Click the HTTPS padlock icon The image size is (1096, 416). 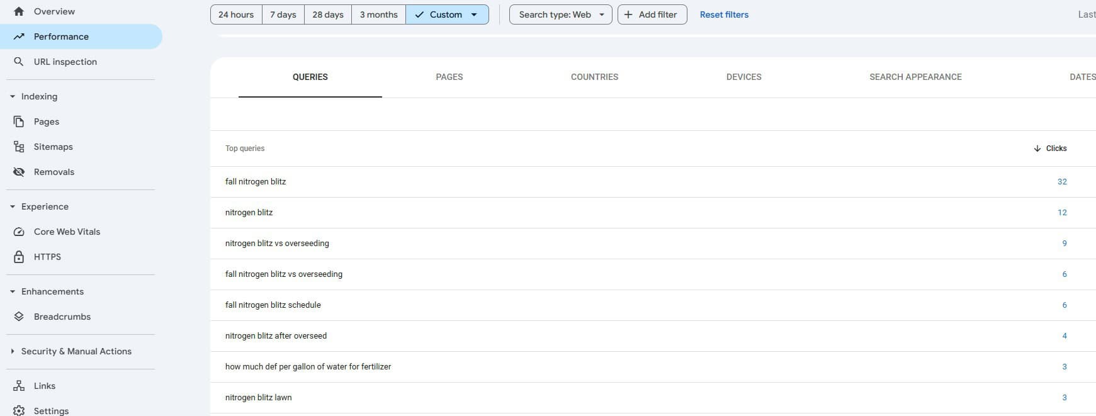[19, 257]
